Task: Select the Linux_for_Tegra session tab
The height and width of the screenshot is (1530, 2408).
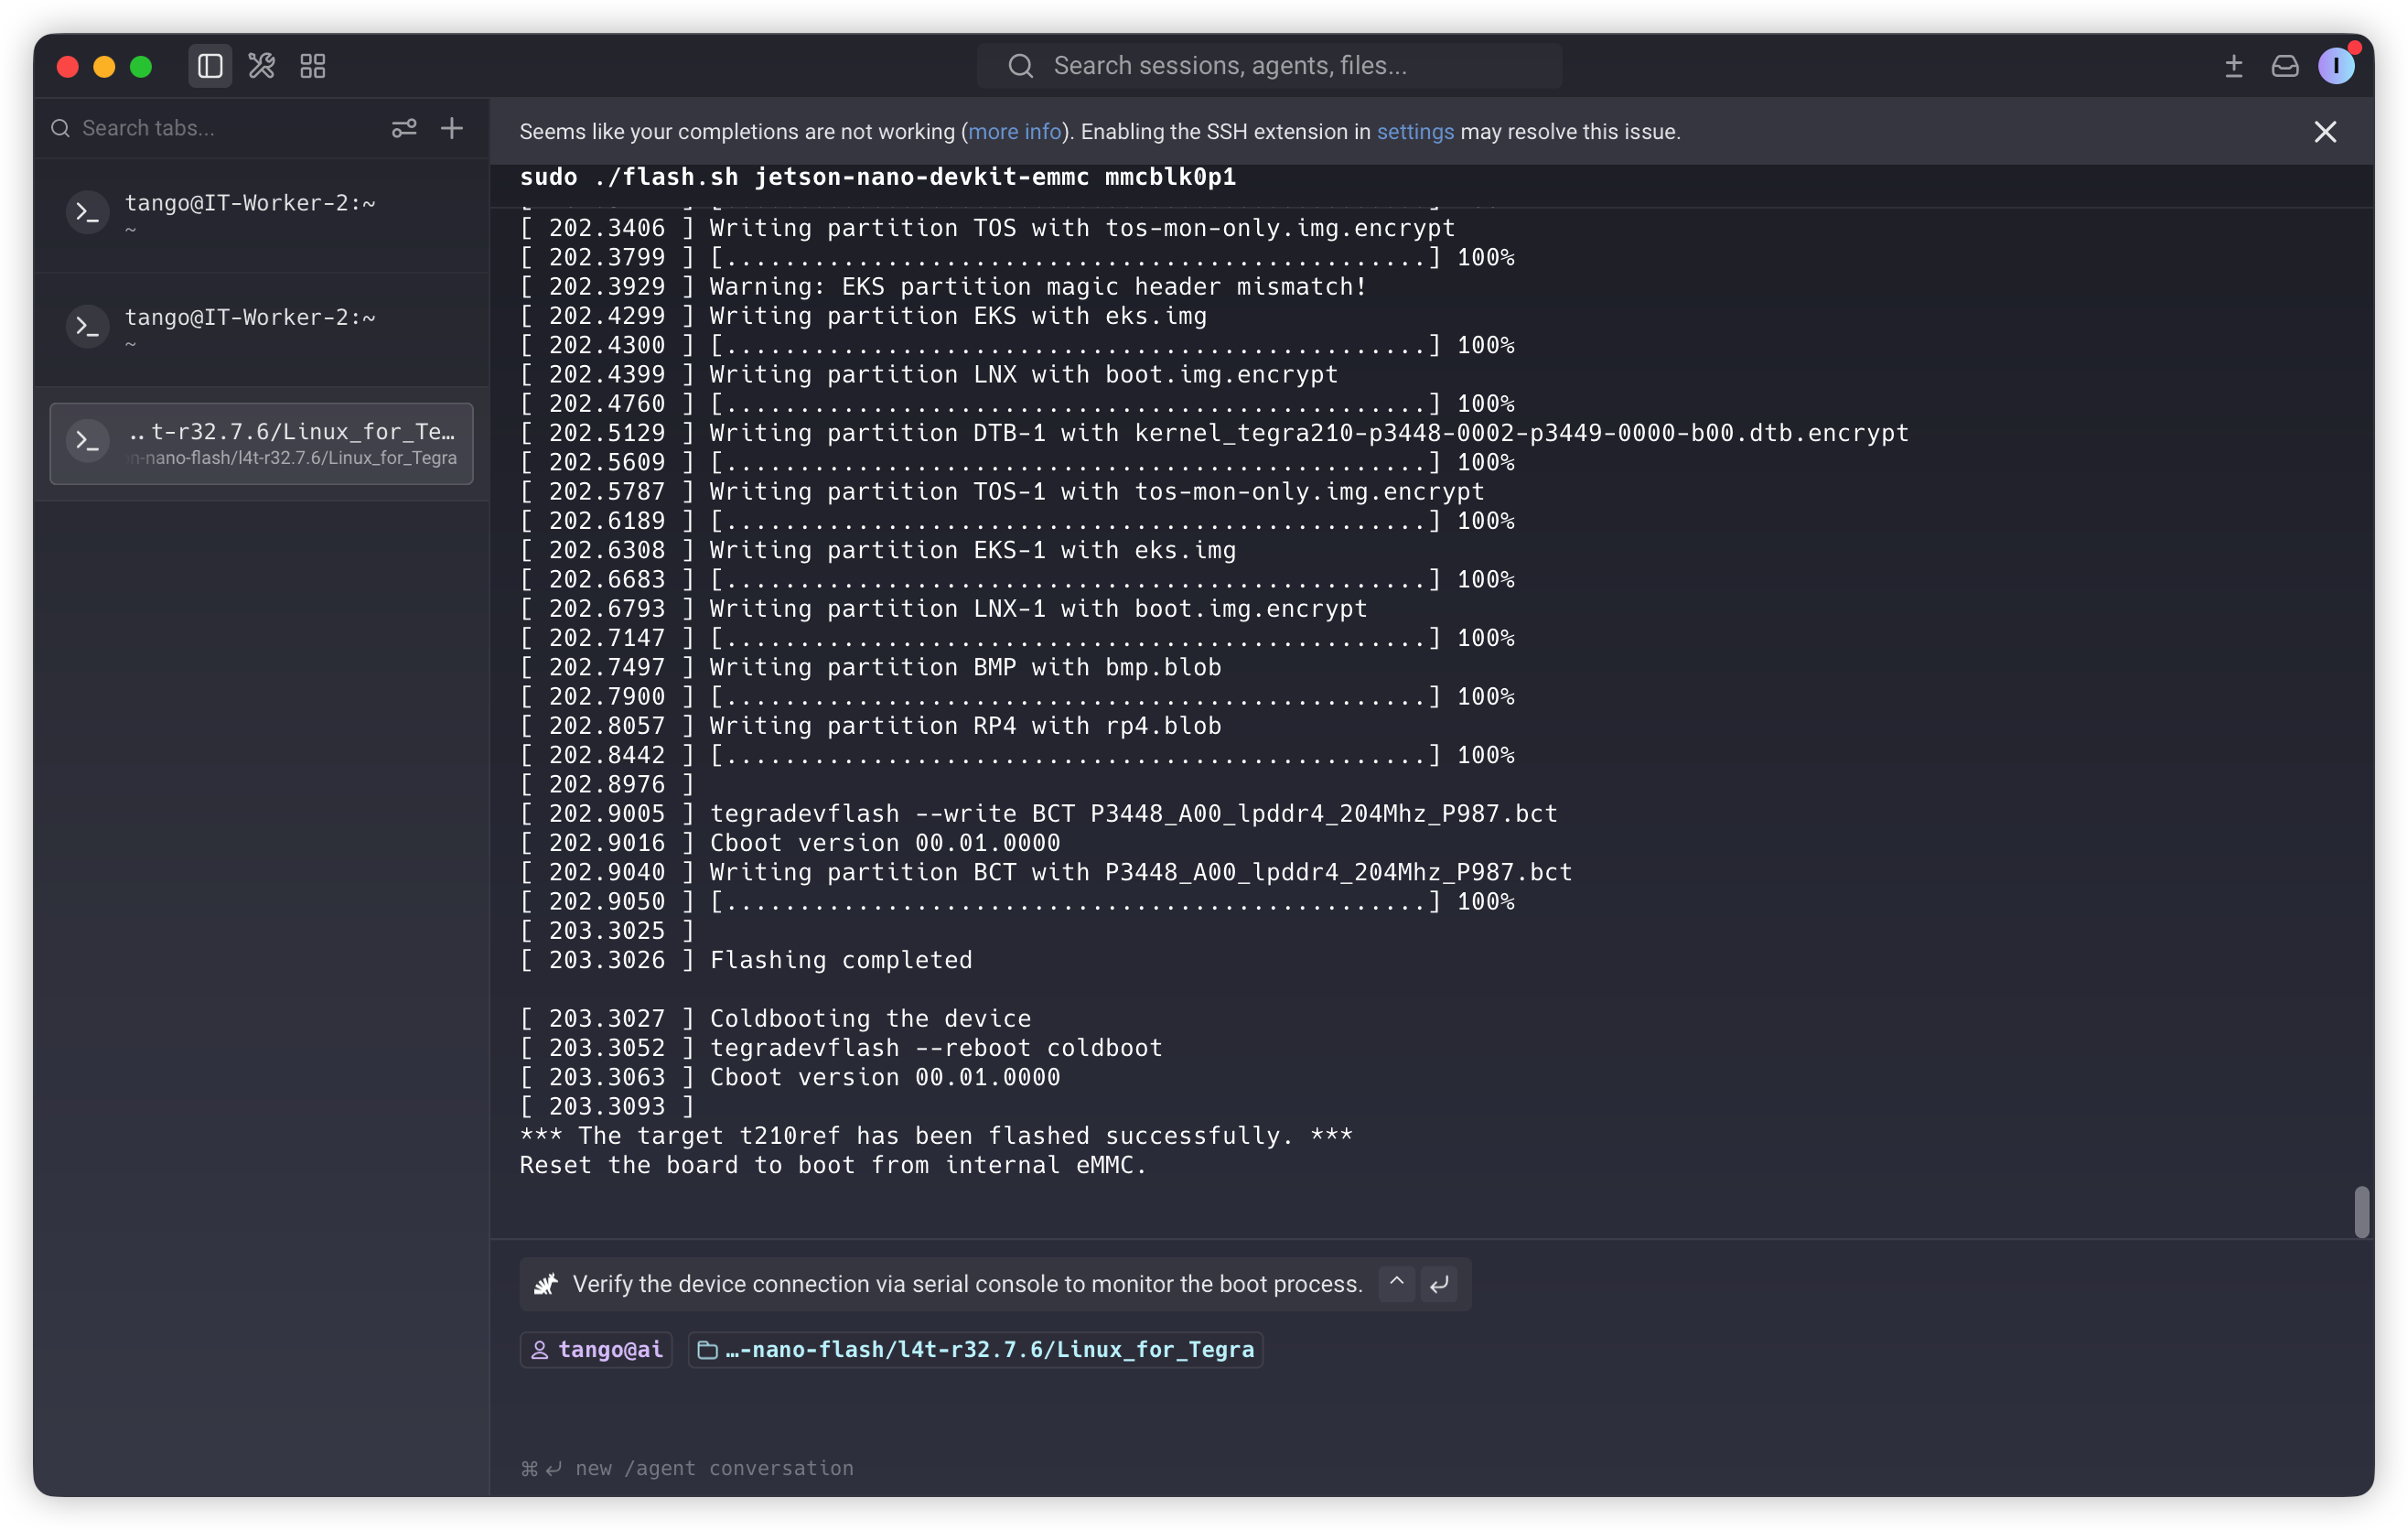Action: [261, 443]
